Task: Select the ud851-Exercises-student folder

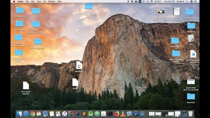Action: (19, 52)
